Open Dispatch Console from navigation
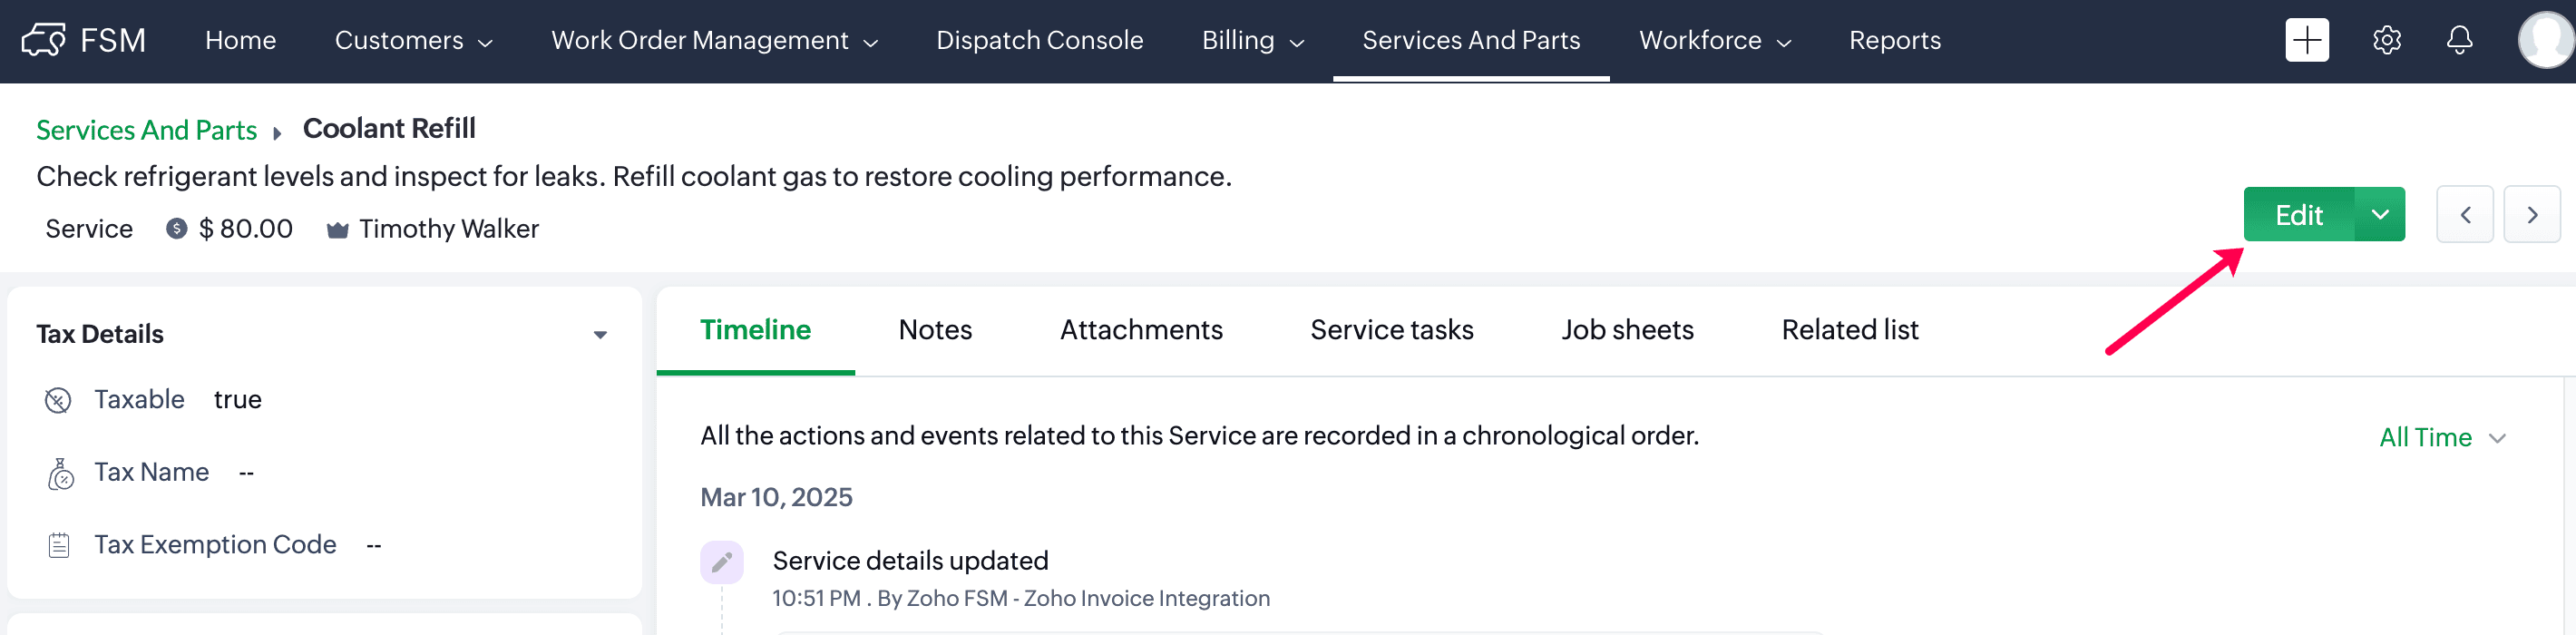The height and width of the screenshot is (635, 2576). tap(1039, 40)
